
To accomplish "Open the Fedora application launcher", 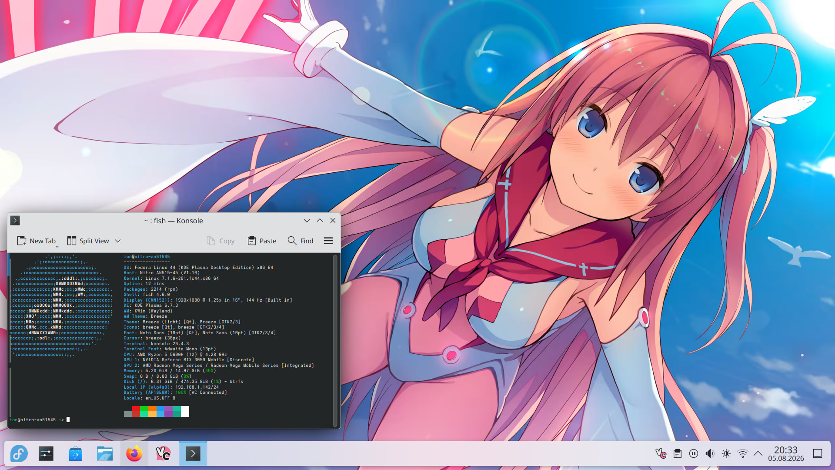I will click(x=19, y=454).
